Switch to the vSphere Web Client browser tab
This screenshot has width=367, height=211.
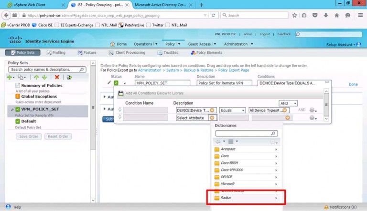[x=36, y=5]
